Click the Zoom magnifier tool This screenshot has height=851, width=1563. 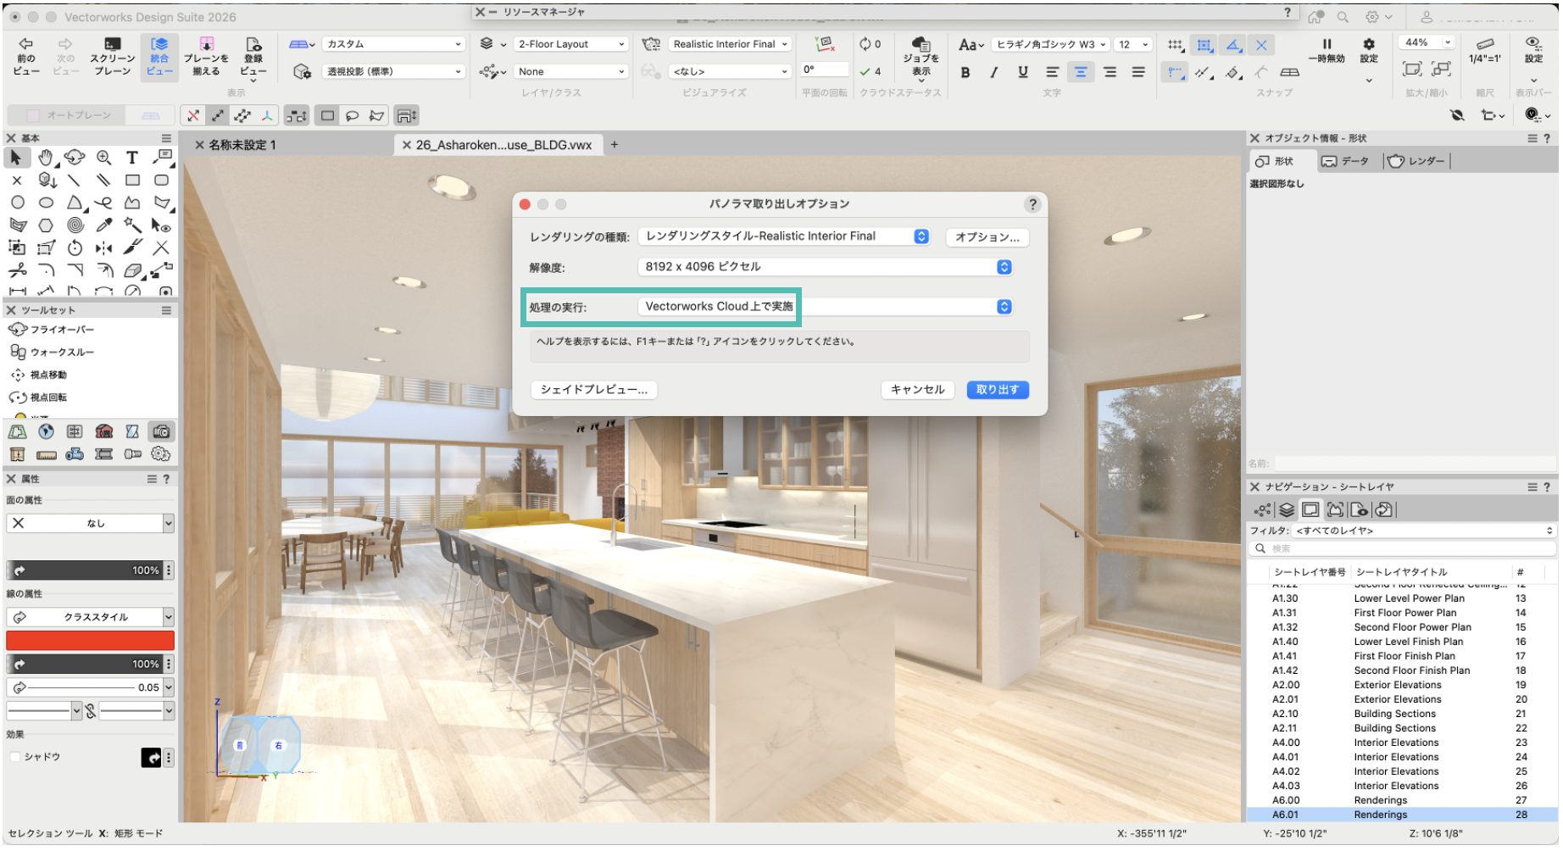click(103, 158)
